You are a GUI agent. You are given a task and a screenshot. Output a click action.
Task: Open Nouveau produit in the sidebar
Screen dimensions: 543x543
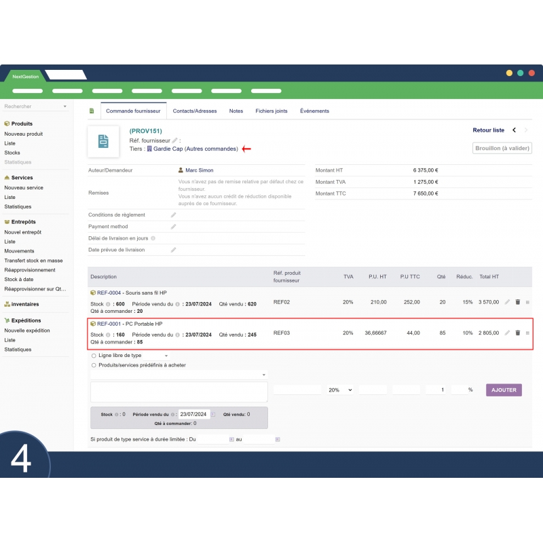point(24,134)
